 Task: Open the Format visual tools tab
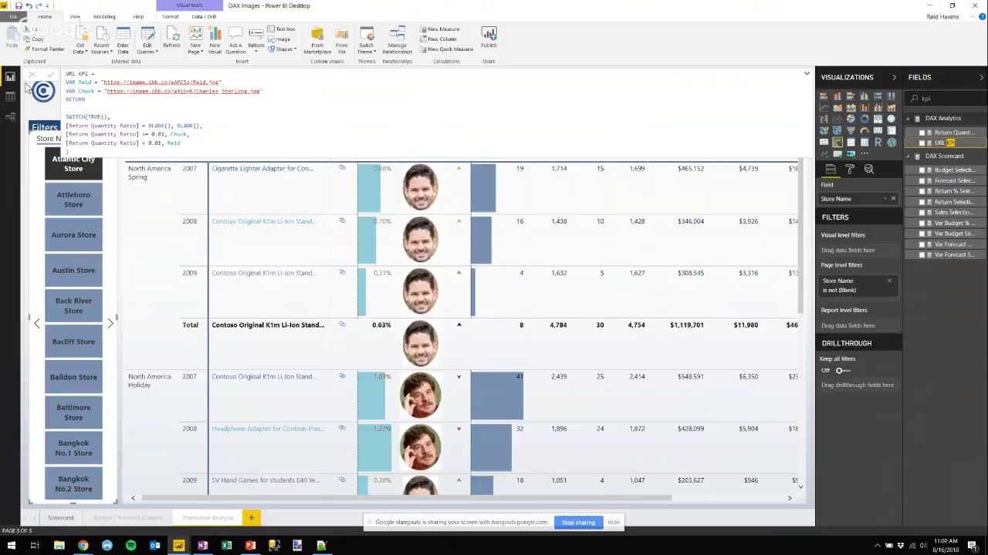[x=171, y=16]
